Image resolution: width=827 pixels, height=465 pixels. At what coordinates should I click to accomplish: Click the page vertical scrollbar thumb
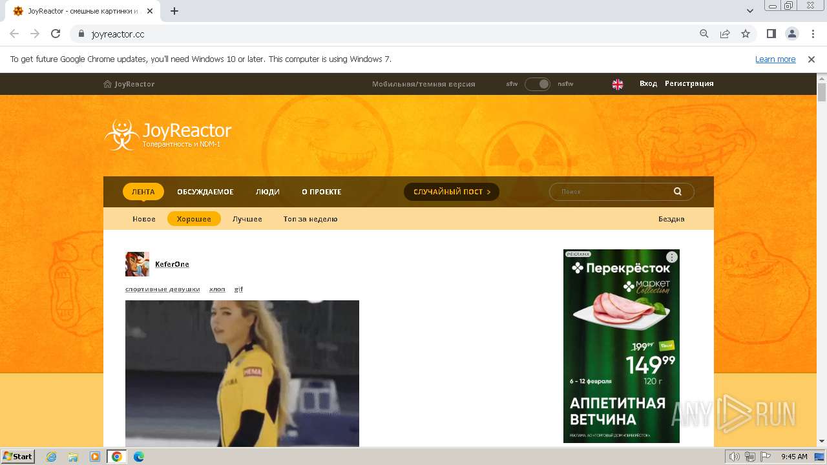tap(822, 92)
